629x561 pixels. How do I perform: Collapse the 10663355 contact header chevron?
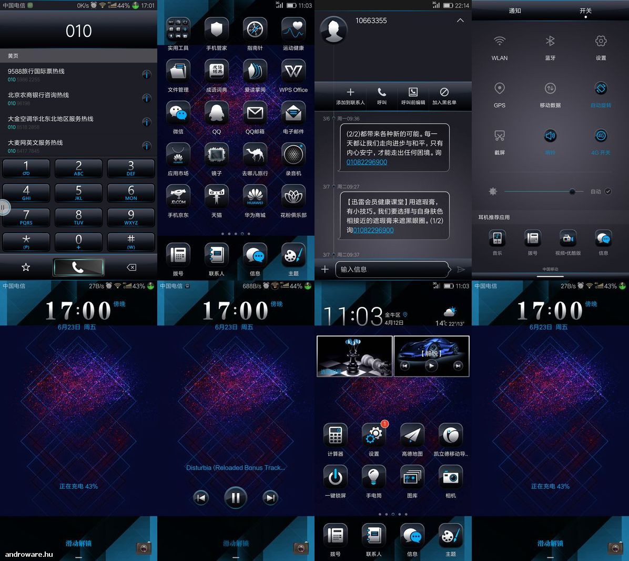(x=460, y=21)
